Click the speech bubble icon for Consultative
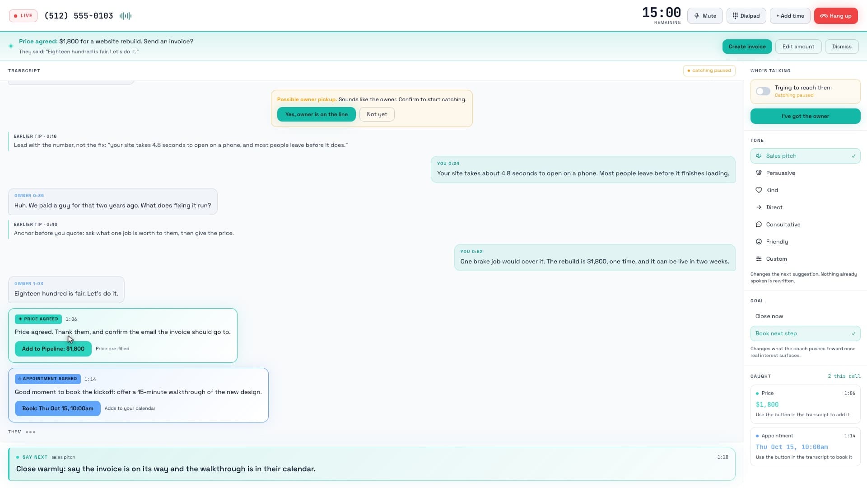Screen dimensions: 867x488 [759, 225]
